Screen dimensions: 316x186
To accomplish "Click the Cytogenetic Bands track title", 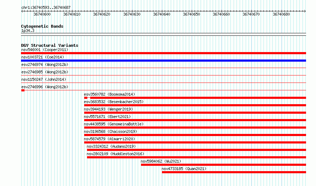I will tap(42, 26).
